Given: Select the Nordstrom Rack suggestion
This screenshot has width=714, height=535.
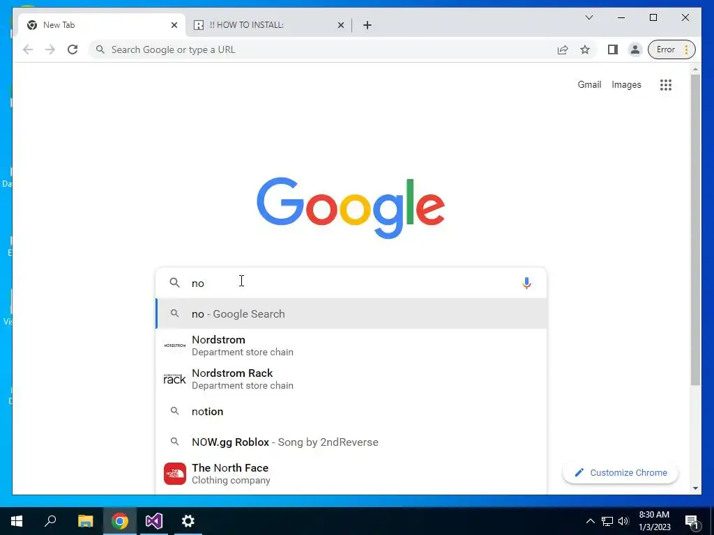Looking at the screenshot, I should (351, 379).
